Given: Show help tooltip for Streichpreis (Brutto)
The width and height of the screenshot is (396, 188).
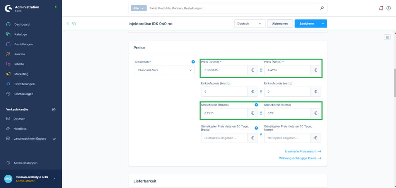Looking at the screenshot, I should pyautogui.click(x=256, y=105).
